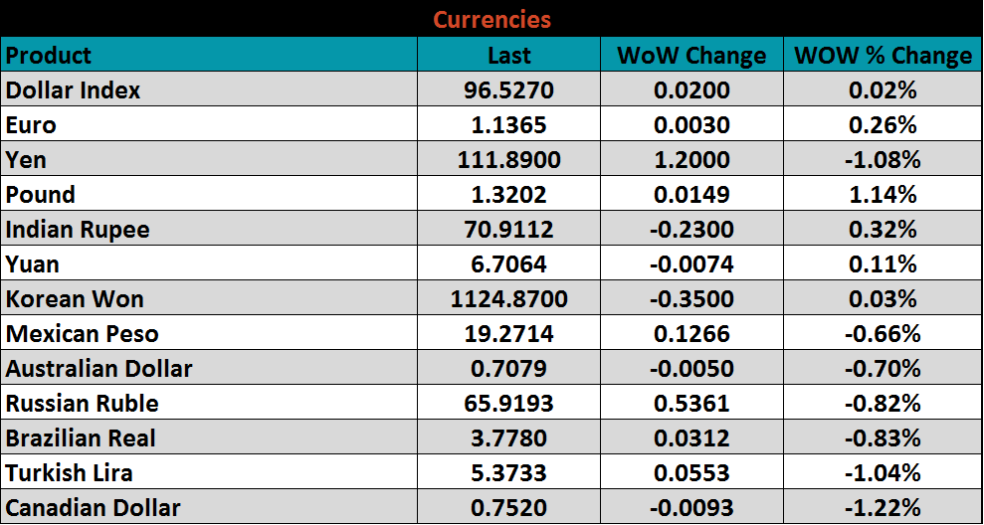Viewport: 984px width, 525px height.
Task: Select the Australian Dollar row label
Action: [x=99, y=369]
